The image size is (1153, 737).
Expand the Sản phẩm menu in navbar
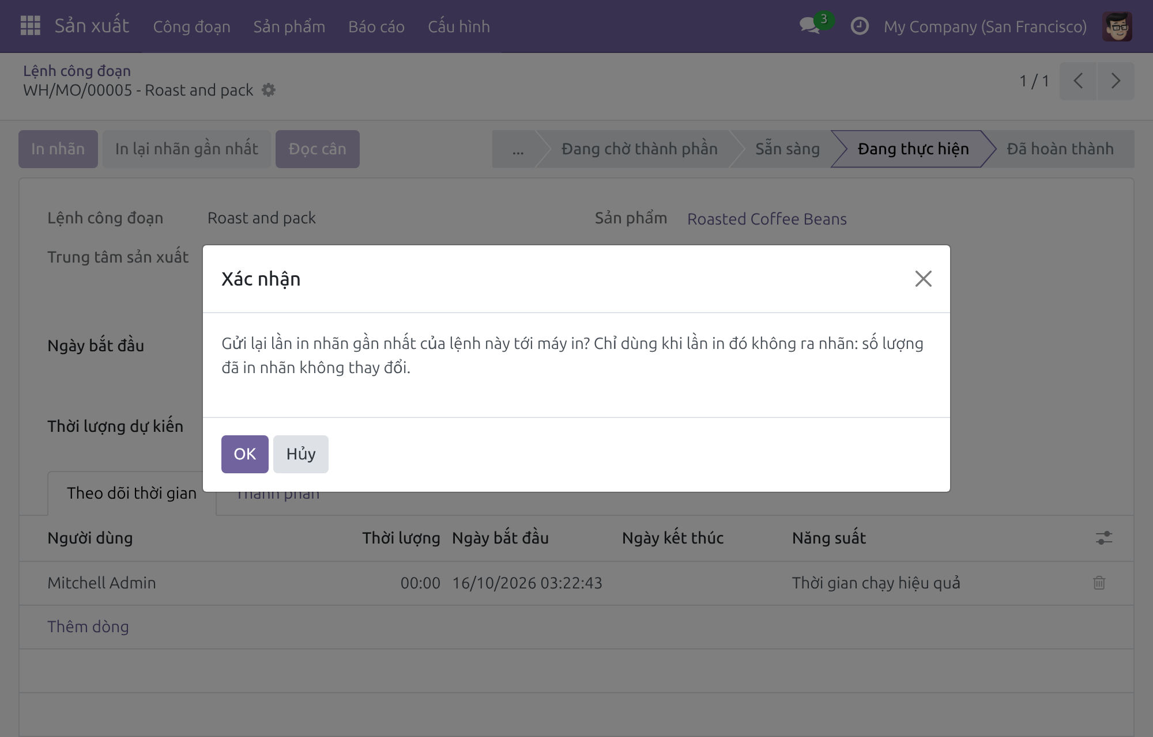(x=289, y=26)
